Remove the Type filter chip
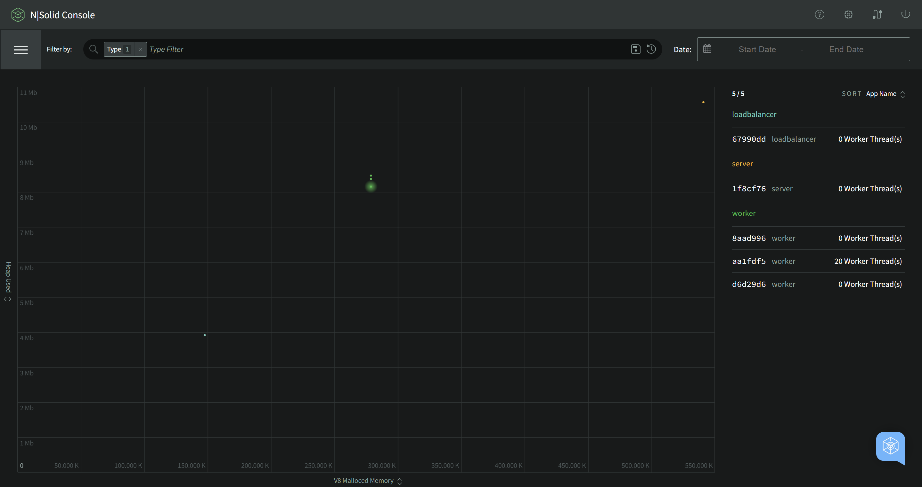The width and height of the screenshot is (922, 487). 141,50
